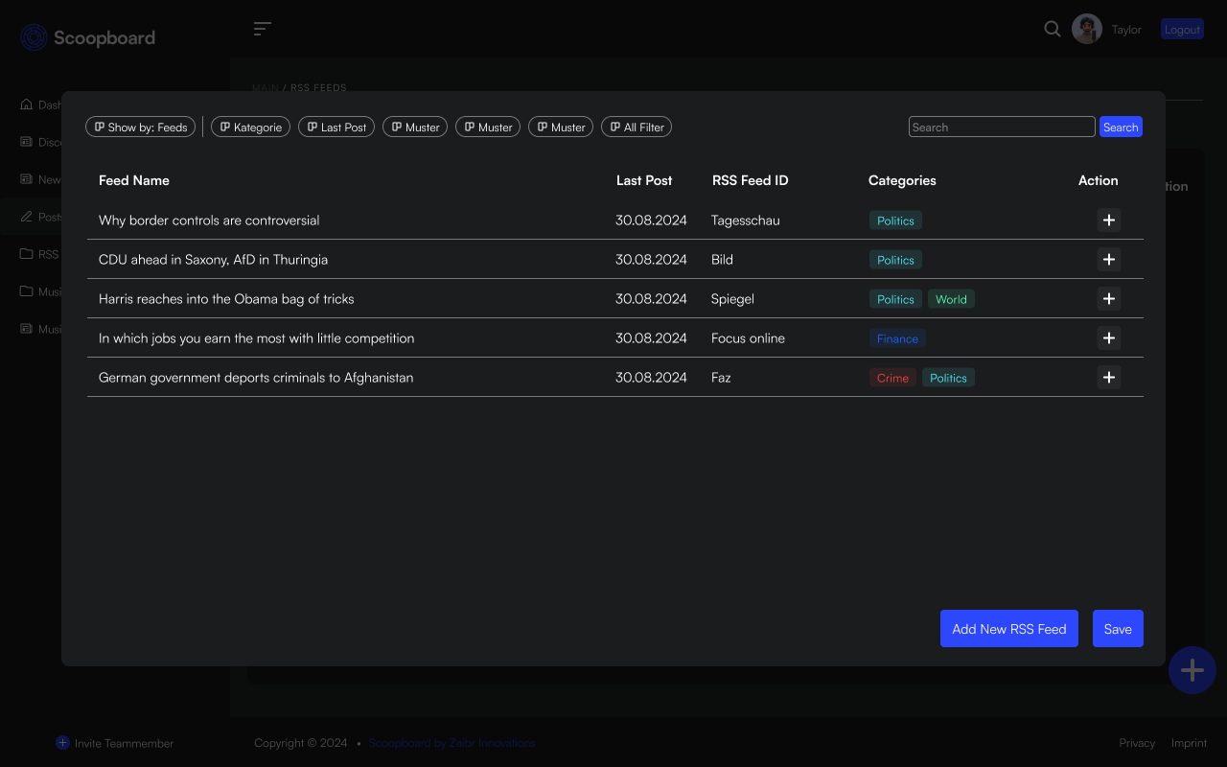Select the red Crime category tag

[x=892, y=378]
